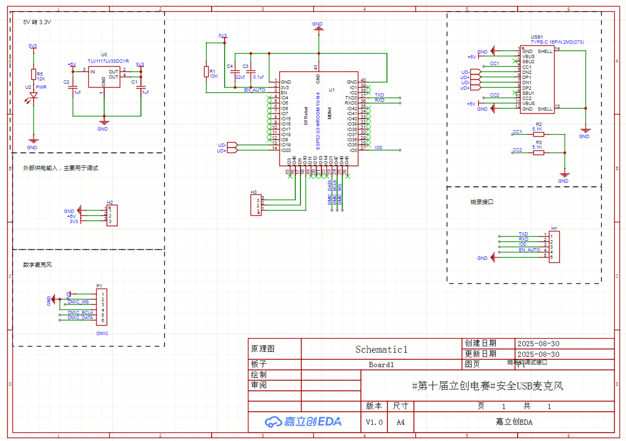This screenshot has height=441, width=626.
Task: Select the H2 external power header
Action: 112,216
